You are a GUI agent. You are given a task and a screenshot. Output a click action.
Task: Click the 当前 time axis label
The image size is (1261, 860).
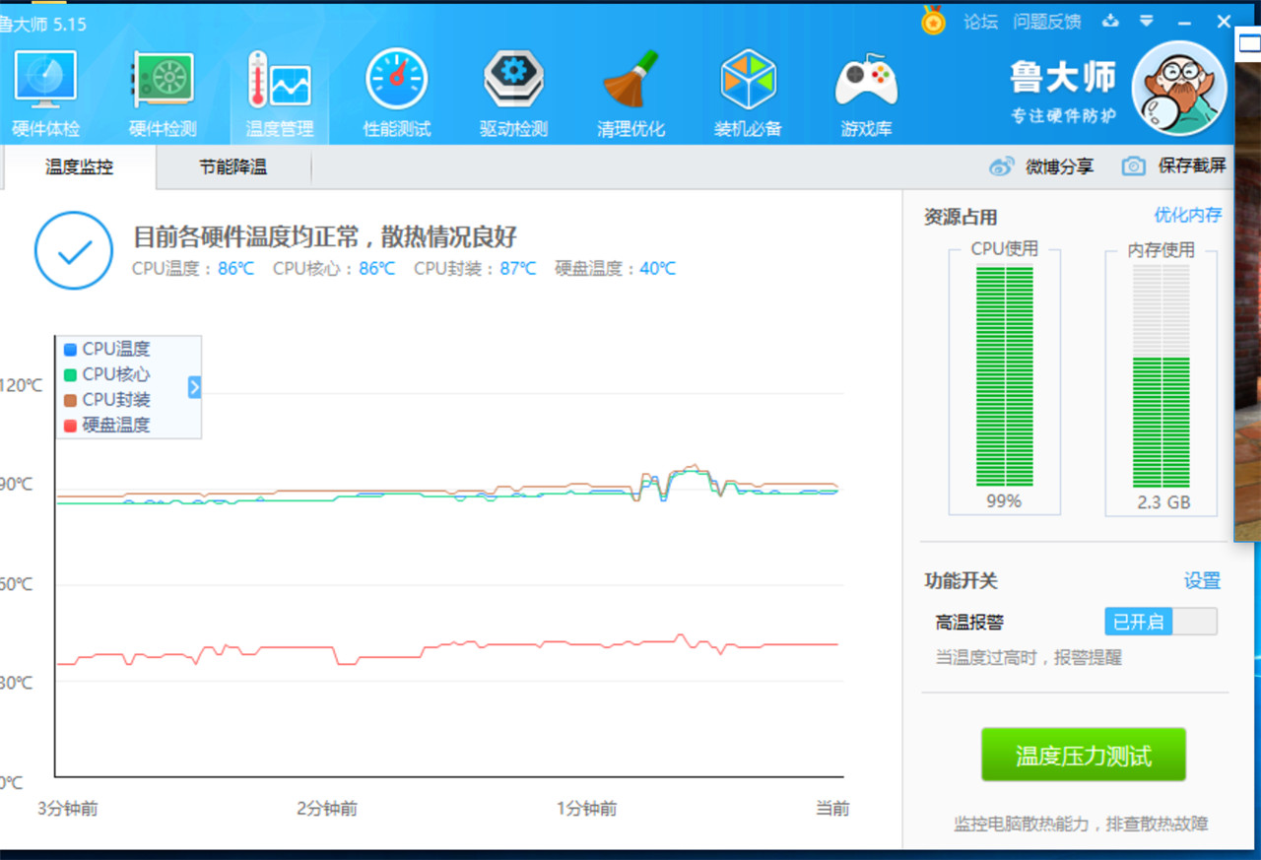pyautogui.click(x=832, y=809)
